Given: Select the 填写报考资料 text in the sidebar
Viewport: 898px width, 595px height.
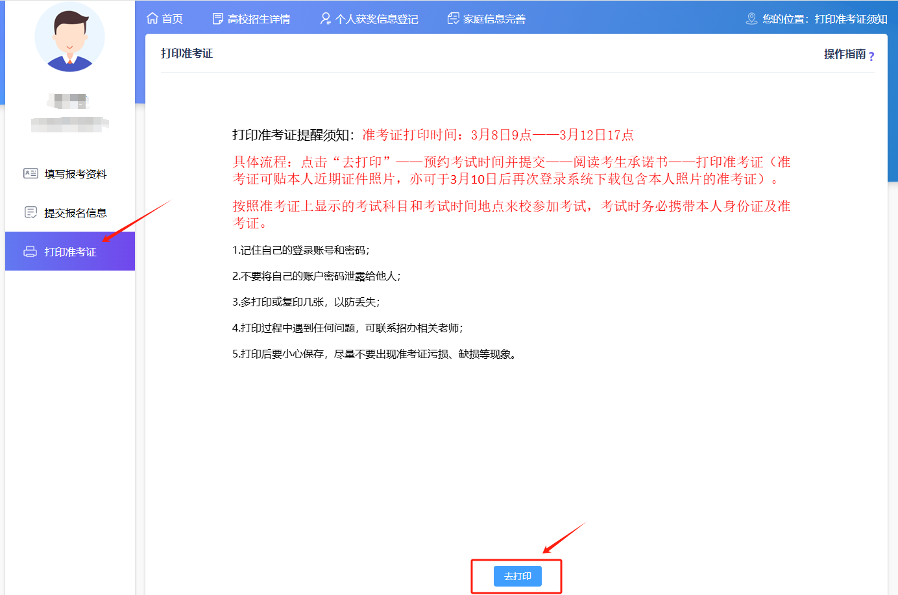Looking at the screenshot, I should click(75, 174).
